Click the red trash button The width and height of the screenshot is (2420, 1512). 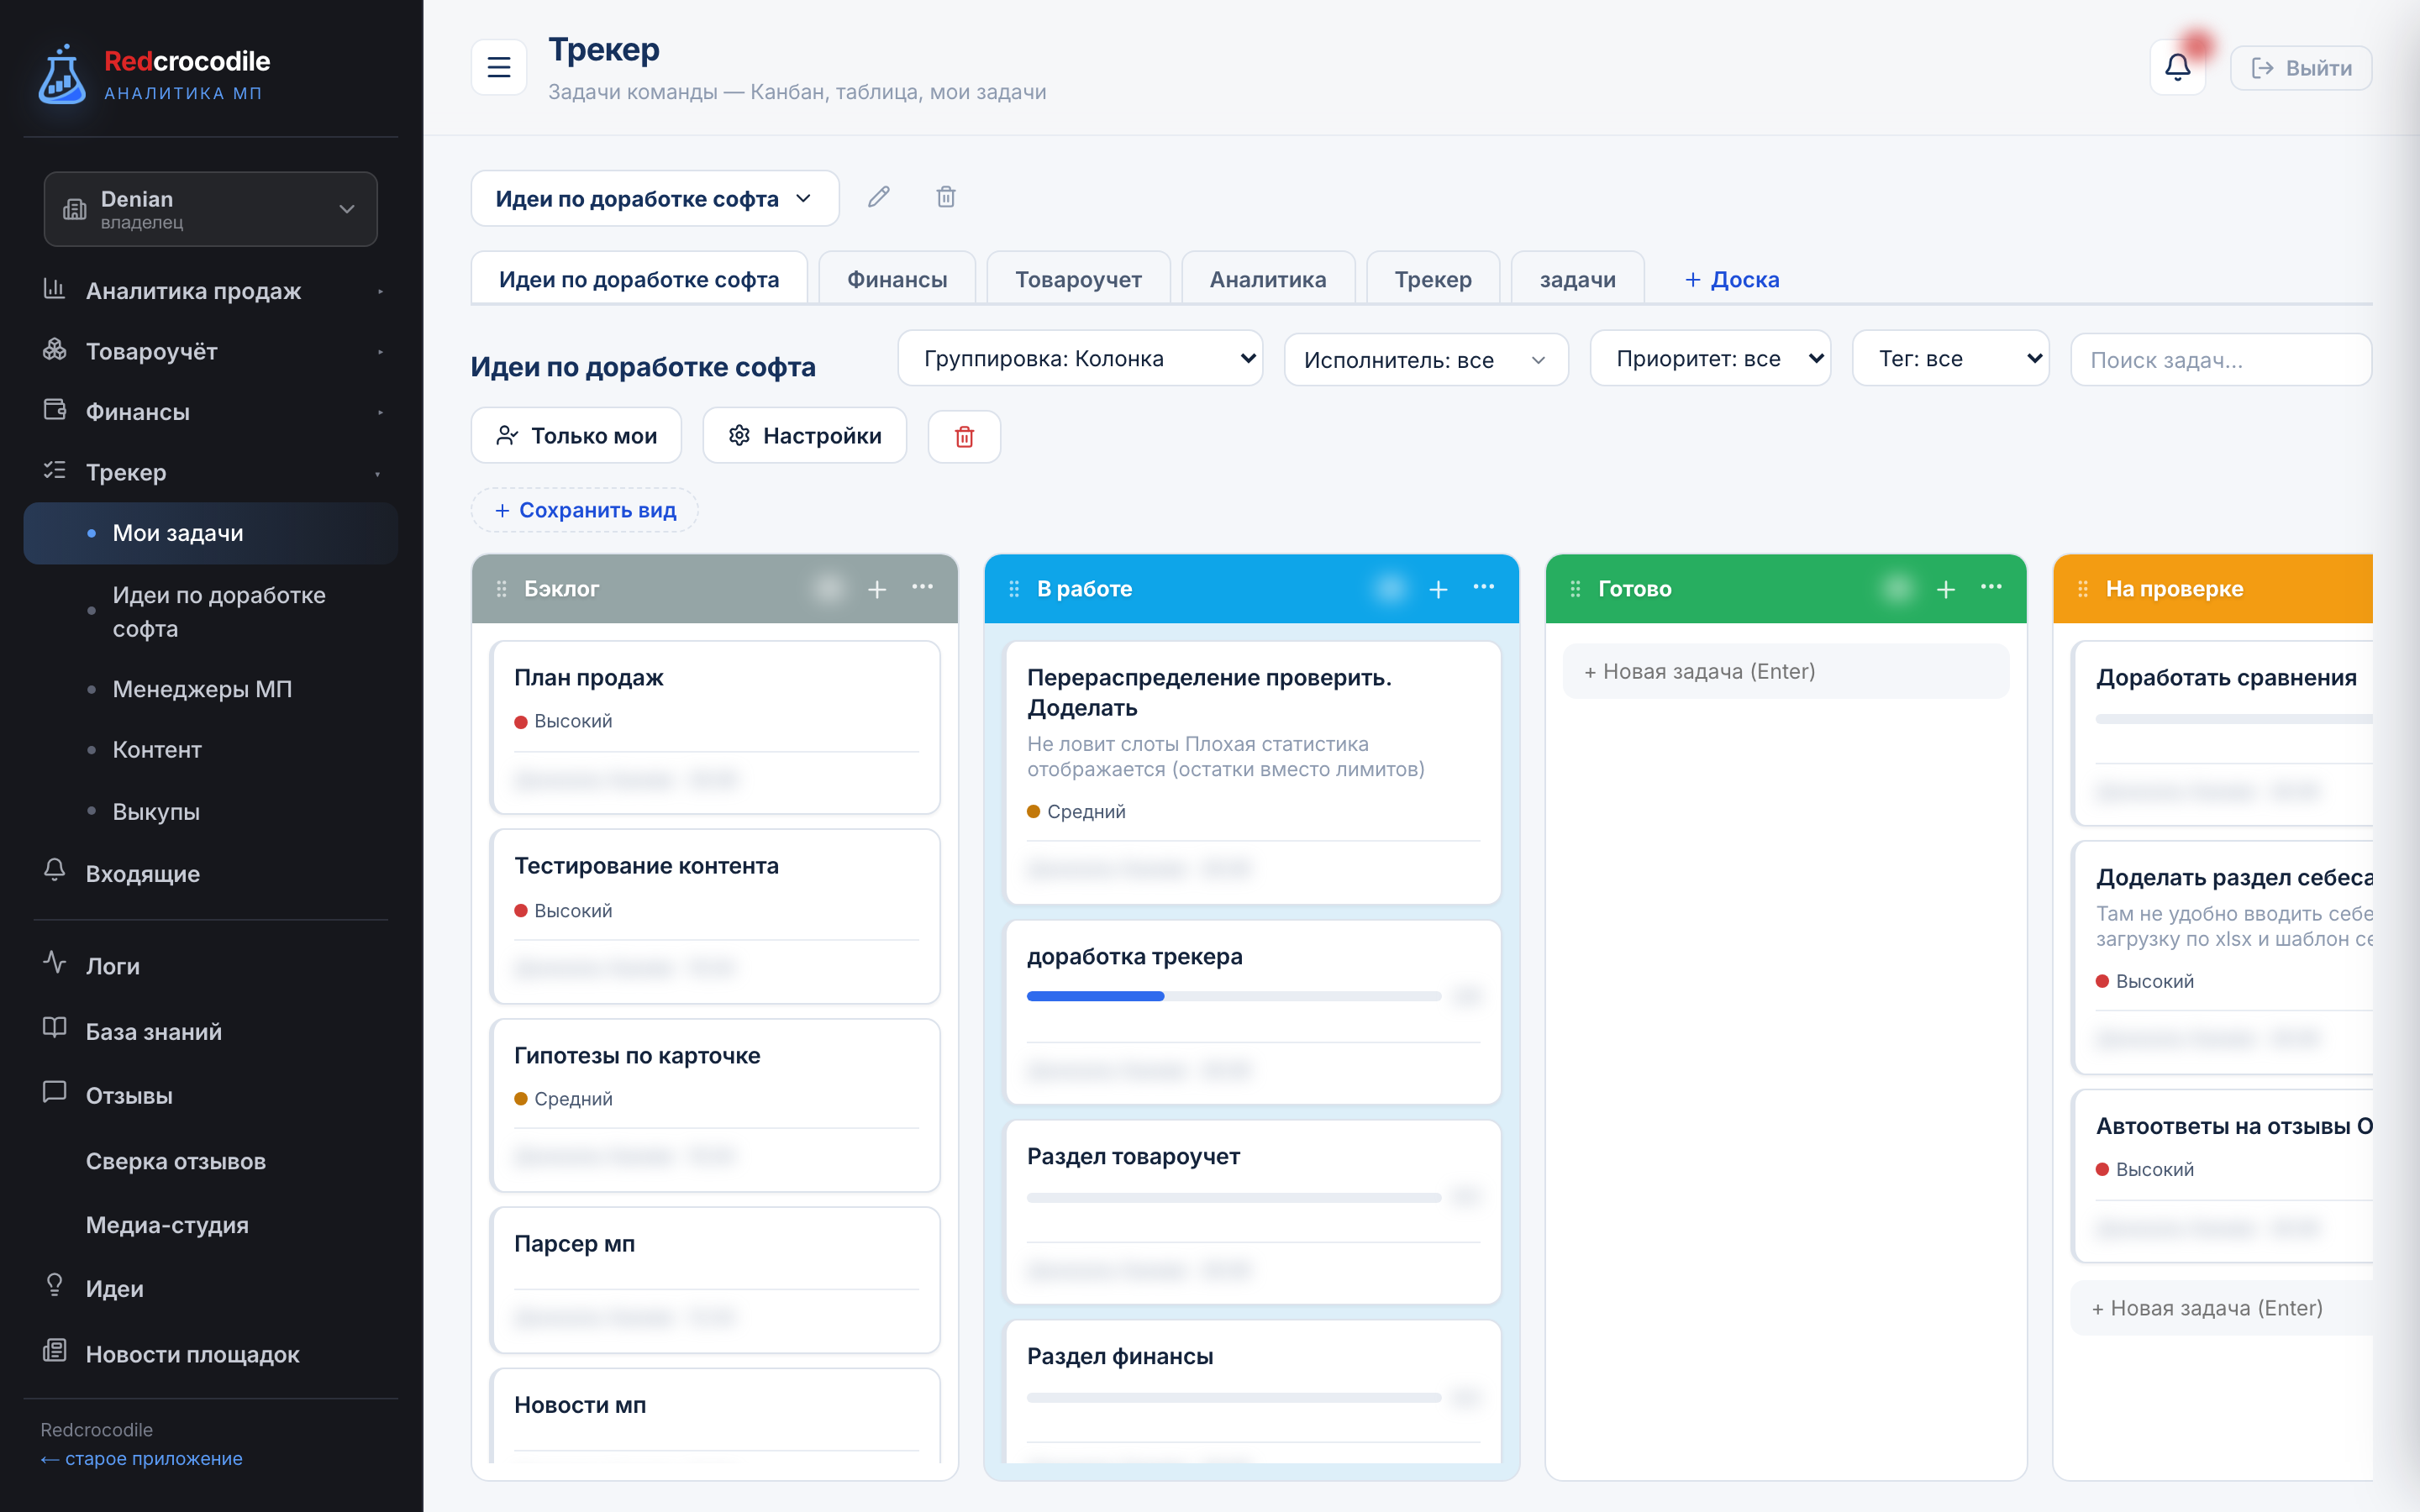(x=964, y=436)
